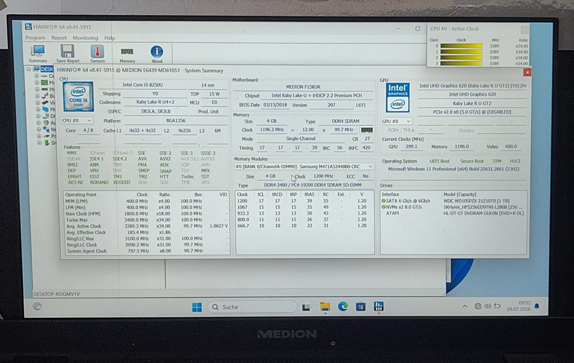Click the Intel Graphics logo
Image resolution: width=574 pixels, height=363 pixels.
tap(398, 98)
